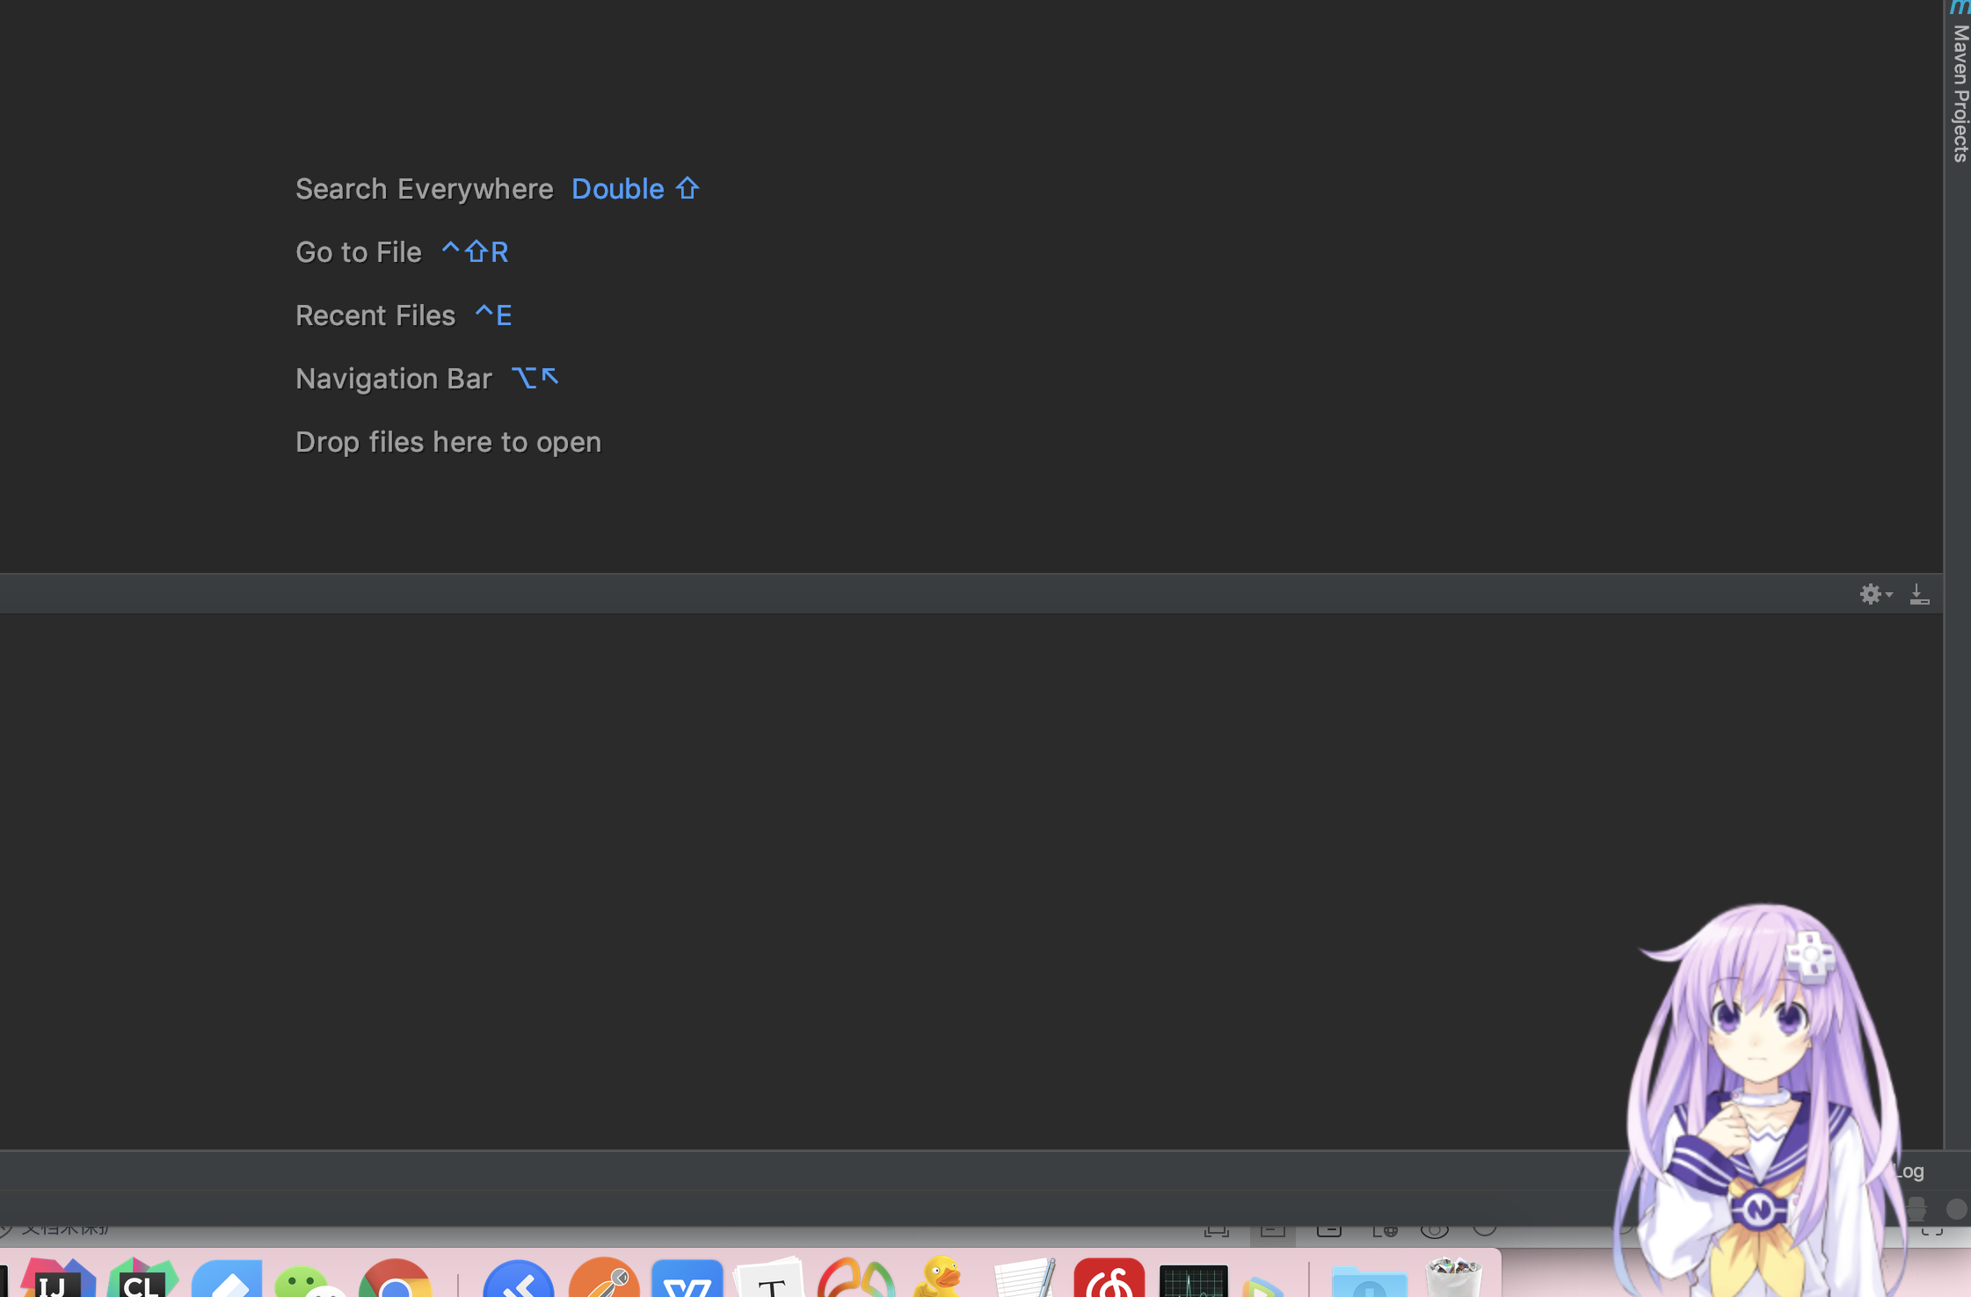Launch CLion from the dock
The image size is (1971, 1297).
[x=142, y=1281]
